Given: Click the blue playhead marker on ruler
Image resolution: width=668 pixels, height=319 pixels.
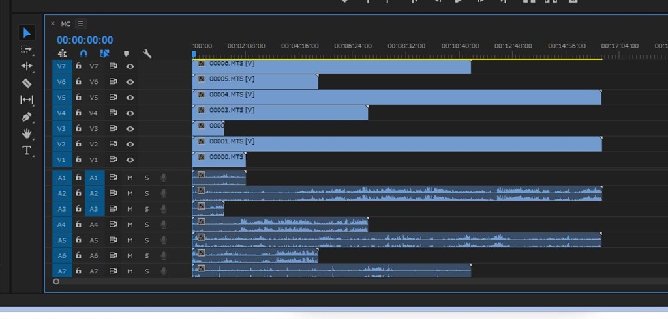Looking at the screenshot, I should pos(194,54).
